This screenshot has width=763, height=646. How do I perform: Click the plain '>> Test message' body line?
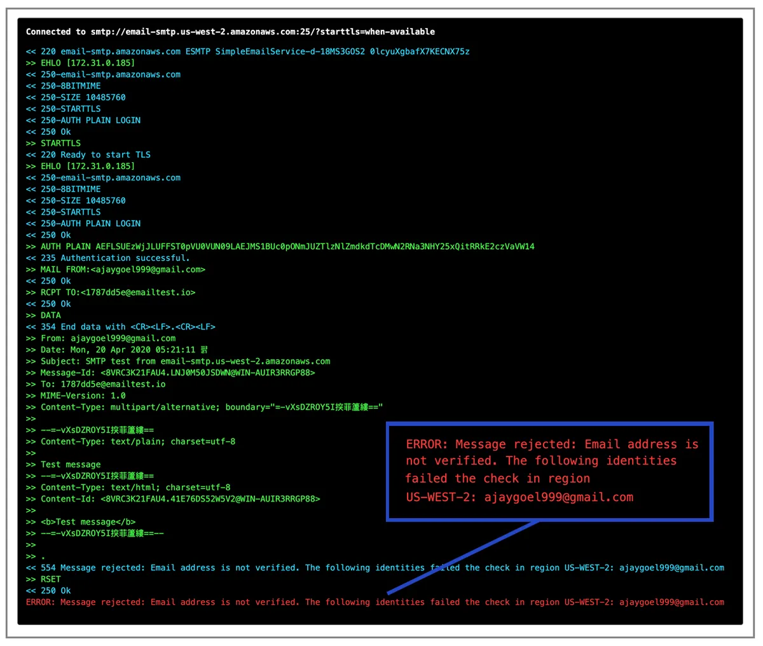(x=63, y=464)
